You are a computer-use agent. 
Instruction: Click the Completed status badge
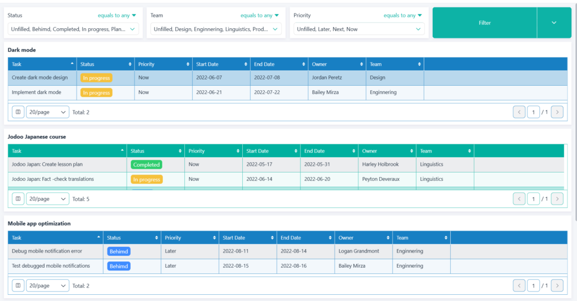(147, 165)
